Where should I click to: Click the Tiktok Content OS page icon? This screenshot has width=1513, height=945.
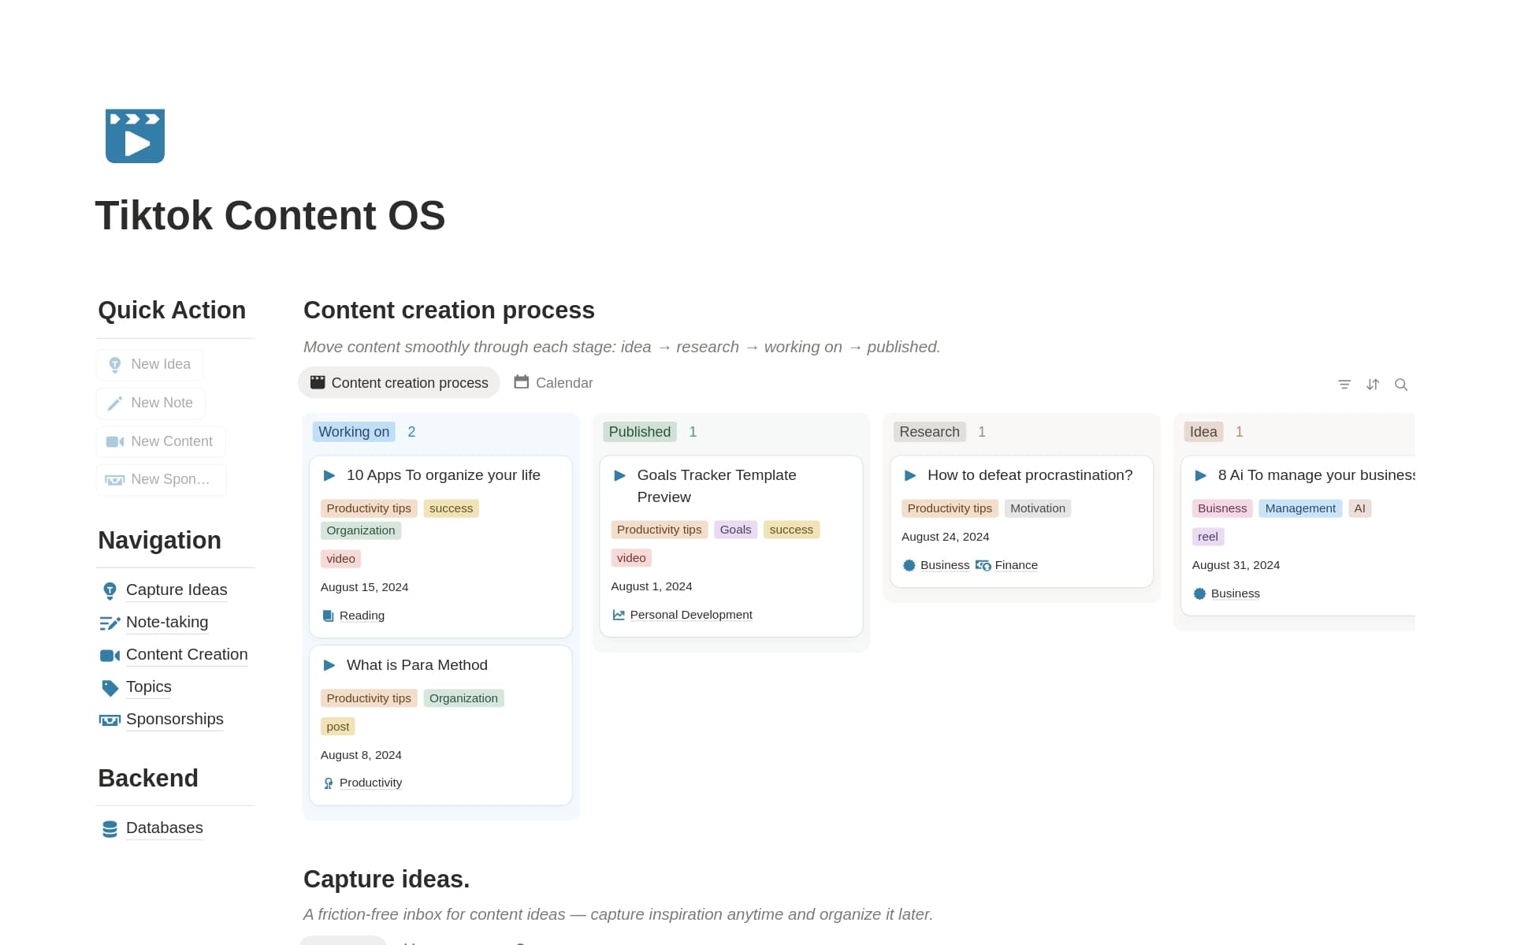click(x=135, y=136)
